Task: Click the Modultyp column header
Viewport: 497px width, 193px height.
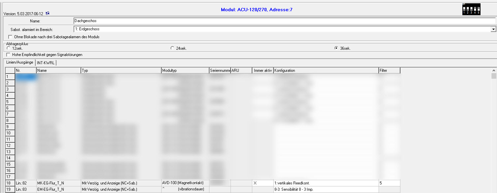Action: pyautogui.click(x=185, y=70)
